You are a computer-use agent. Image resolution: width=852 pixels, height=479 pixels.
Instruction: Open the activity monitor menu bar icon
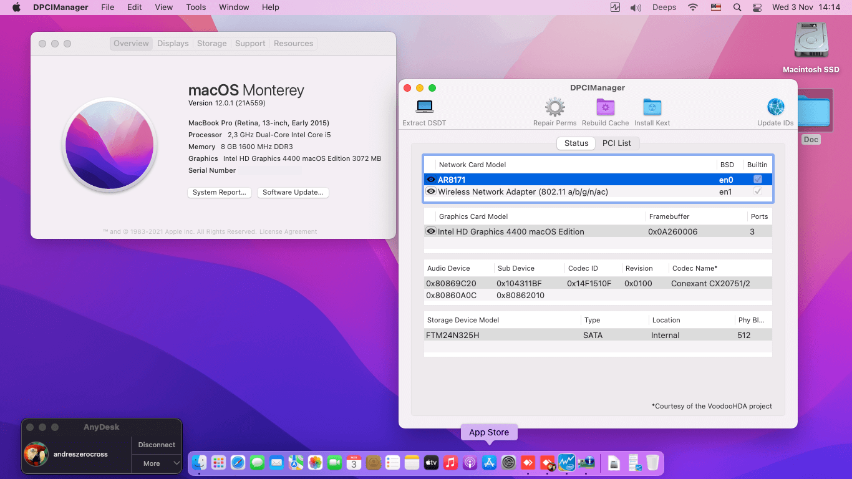[616, 7]
